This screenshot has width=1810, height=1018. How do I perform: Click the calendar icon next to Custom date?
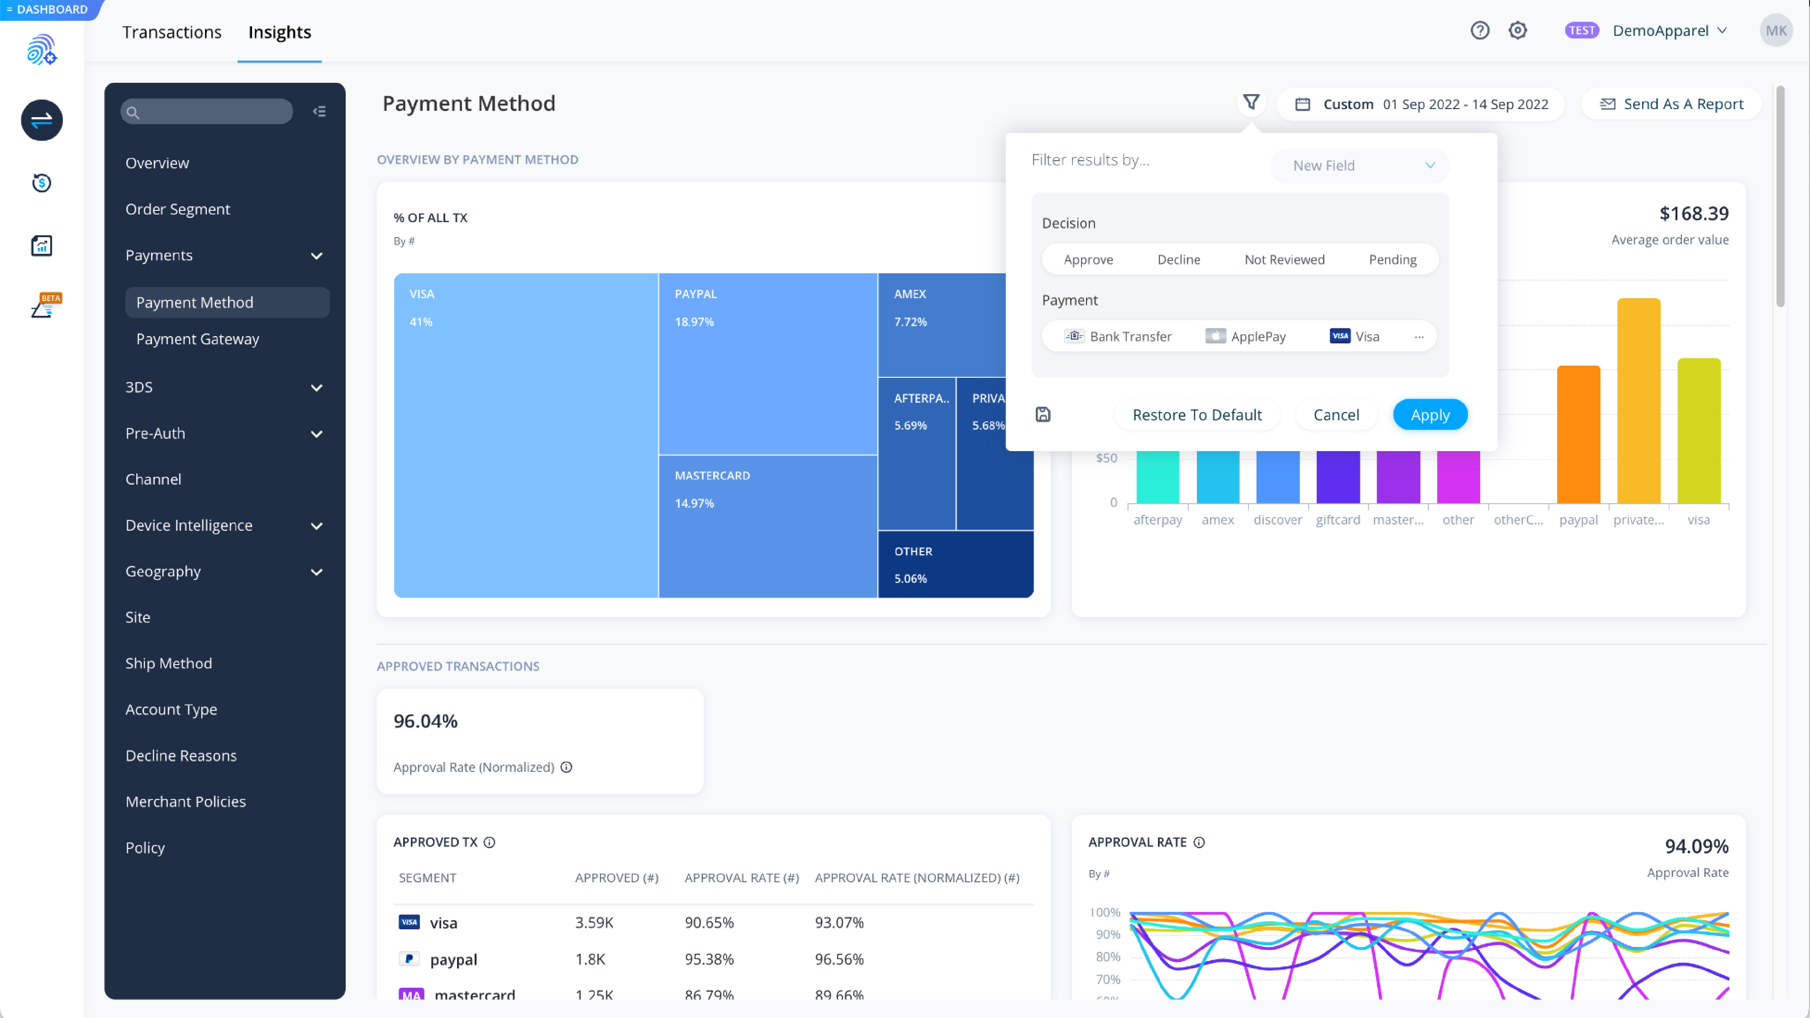pyautogui.click(x=1303, y=104)
